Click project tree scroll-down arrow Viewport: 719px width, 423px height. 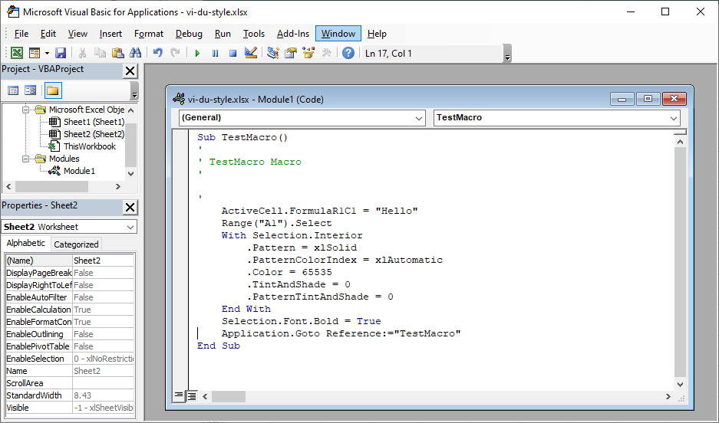pos(130,174)
